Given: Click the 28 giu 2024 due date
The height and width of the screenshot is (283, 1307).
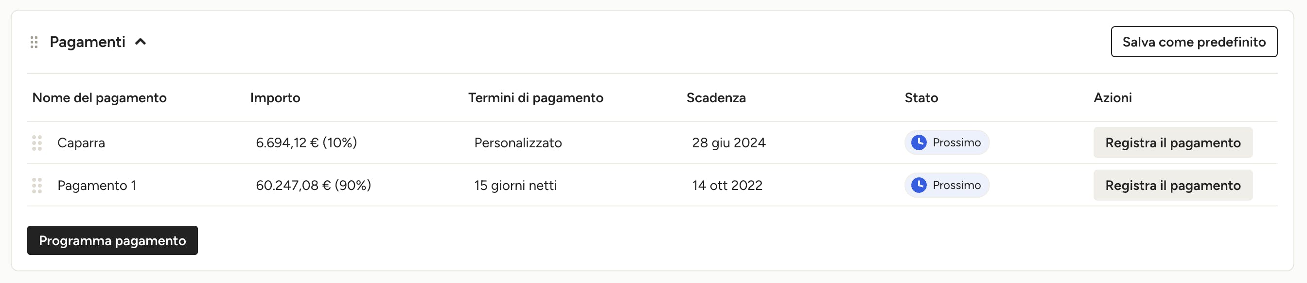Looking at the screenshot, I should tap(728, 143).
